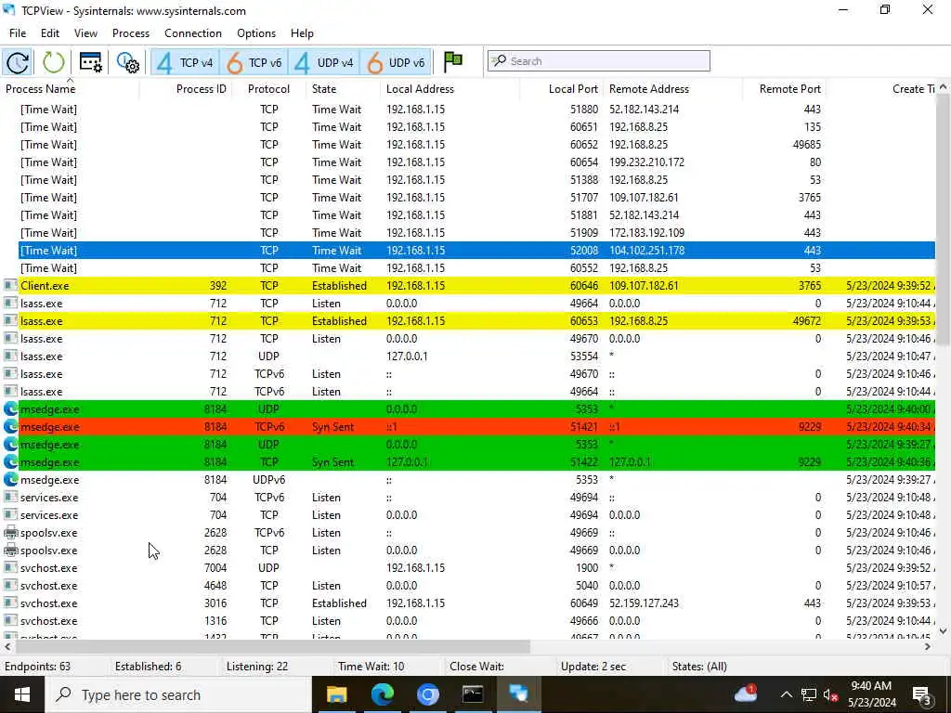Click the green flag states filter icon
Screen dimensions: 951x713
pyautogui.click(x=453, y=61)
